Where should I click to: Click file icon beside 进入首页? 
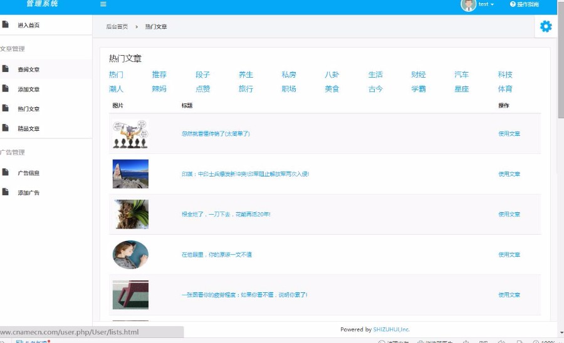5,24
